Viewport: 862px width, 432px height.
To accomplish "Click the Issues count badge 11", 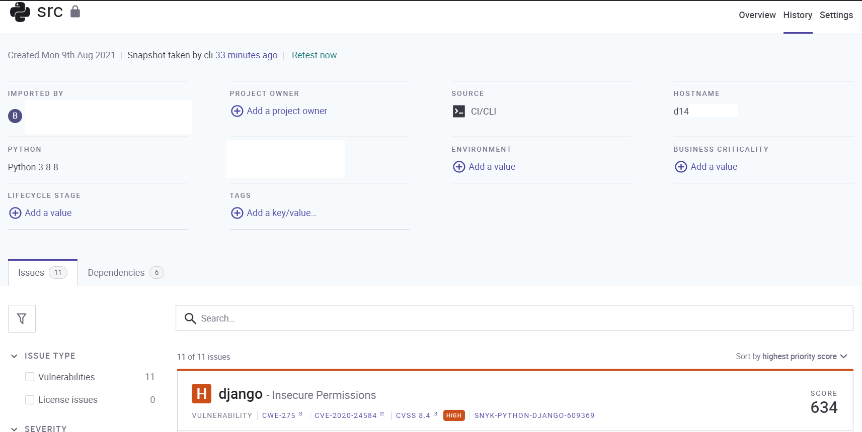I will click(x=58, y=273).
